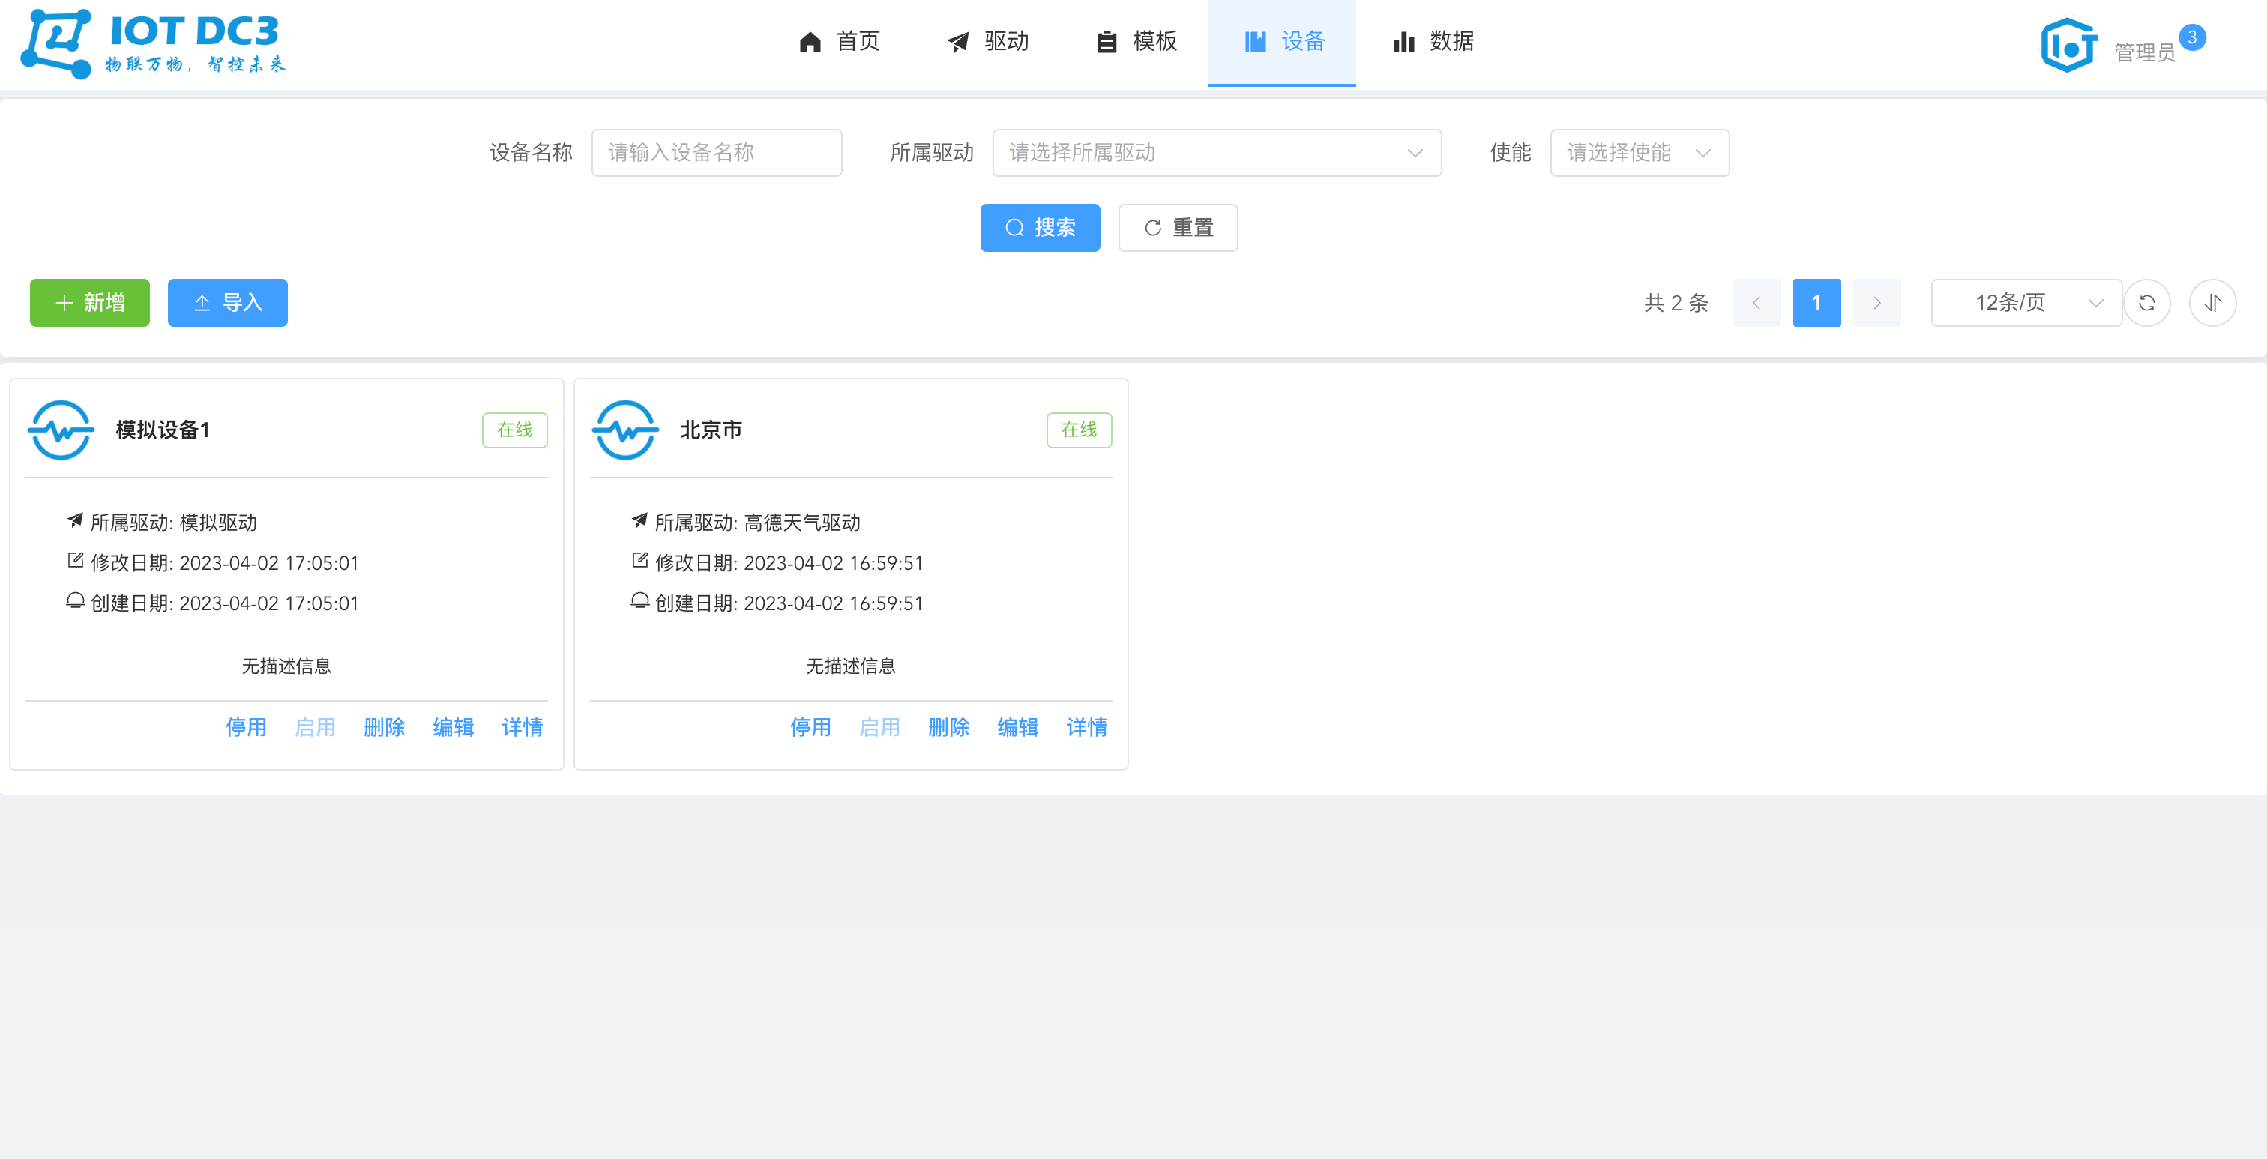The height and width of the screenshot is (1159, 2267).
Task: Expand the 12条/页 page size dropdown
Action: (x=2026, y=303)
